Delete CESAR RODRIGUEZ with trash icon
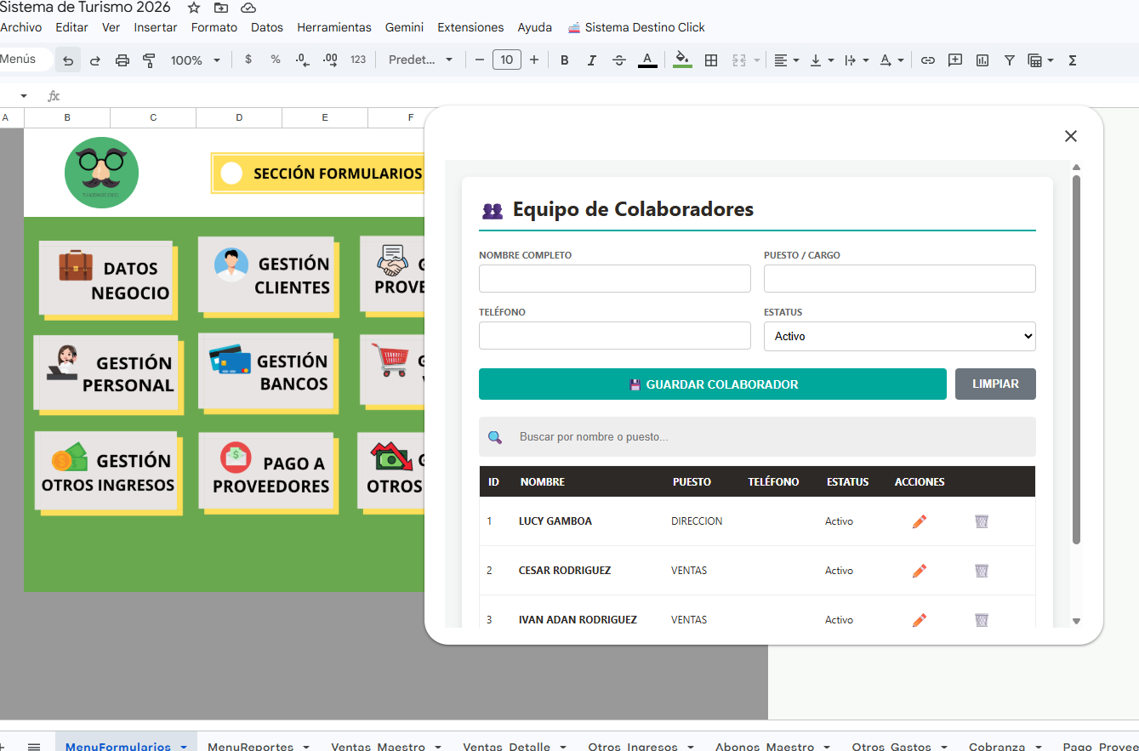 (982, 571)
